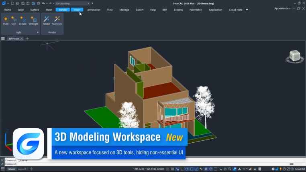Click the Undo arrow
The image size is (306, 172).
tap(43, 3)
